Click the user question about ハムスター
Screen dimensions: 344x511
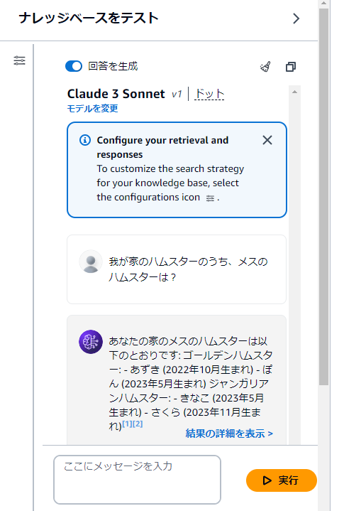(188, 269)
